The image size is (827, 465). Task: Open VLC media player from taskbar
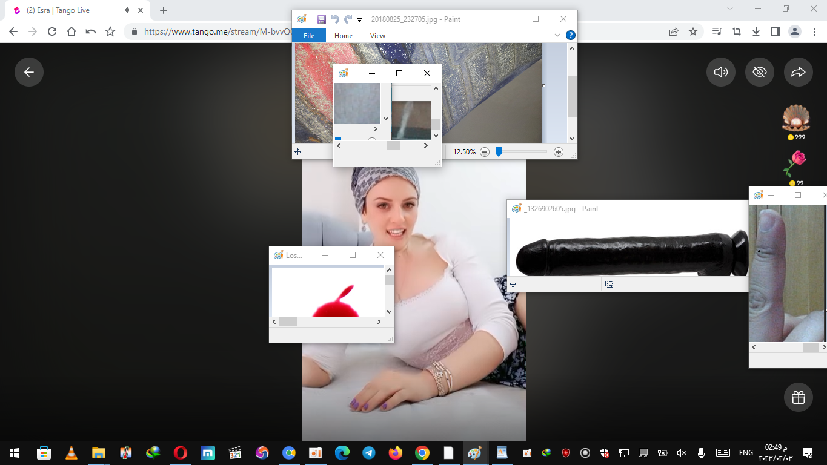pos(71,452)
